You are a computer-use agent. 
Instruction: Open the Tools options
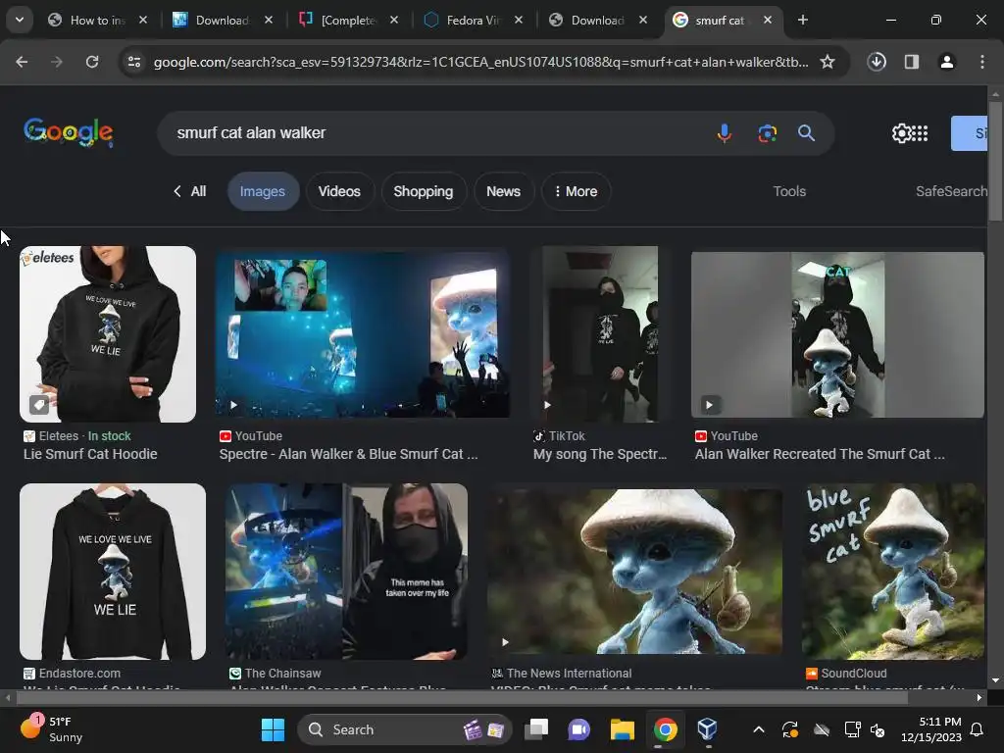pyautogui.click(x=789, y=191)
